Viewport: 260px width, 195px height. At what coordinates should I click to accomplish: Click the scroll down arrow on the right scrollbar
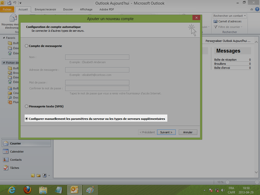click(x=256, y=172)
